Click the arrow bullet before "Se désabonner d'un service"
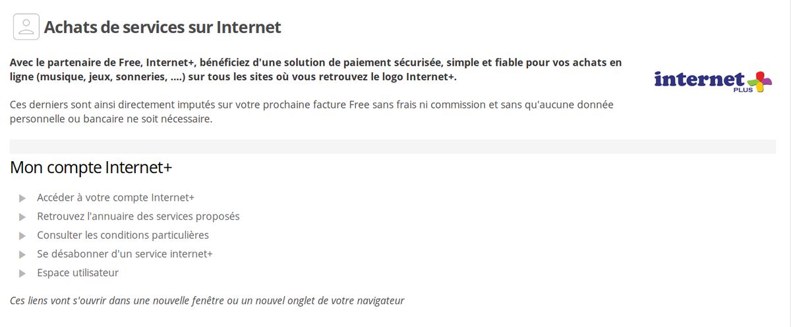This screenshot has height=327, width=791. [22, 254]
